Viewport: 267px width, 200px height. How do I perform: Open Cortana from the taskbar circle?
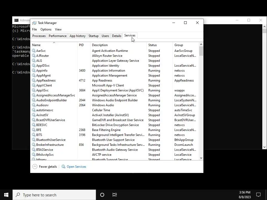point(102,195)
